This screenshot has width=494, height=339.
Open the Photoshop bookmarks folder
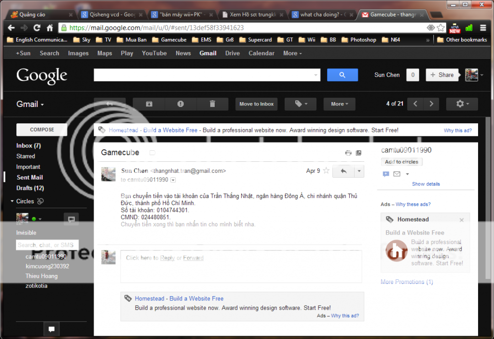click(x=359, y=39)
